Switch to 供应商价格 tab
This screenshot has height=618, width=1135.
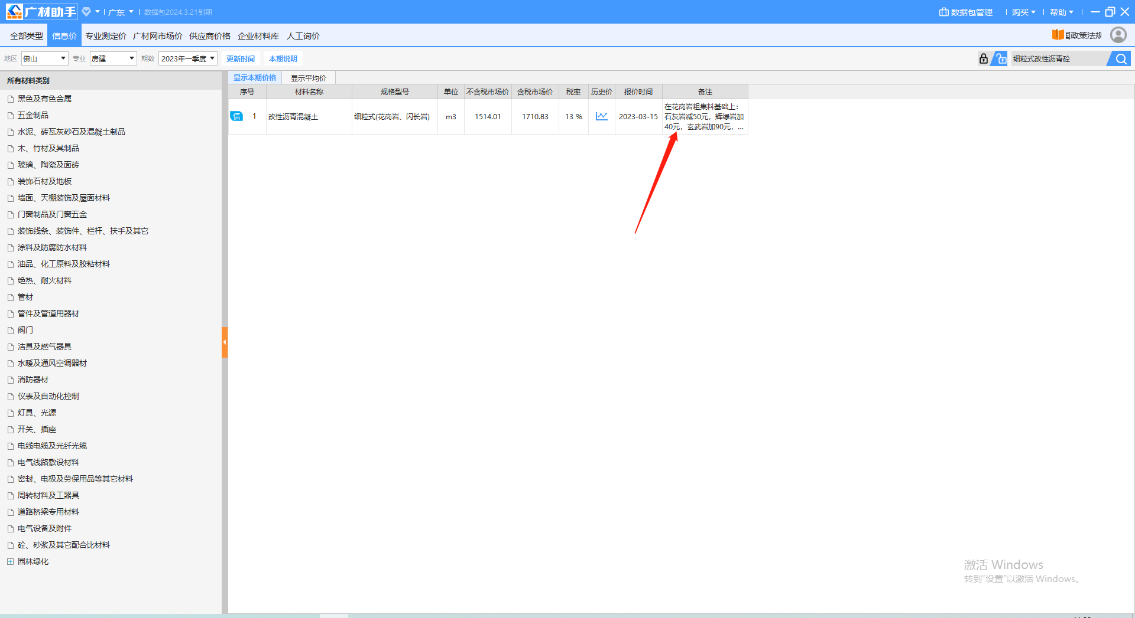point(210,36)
